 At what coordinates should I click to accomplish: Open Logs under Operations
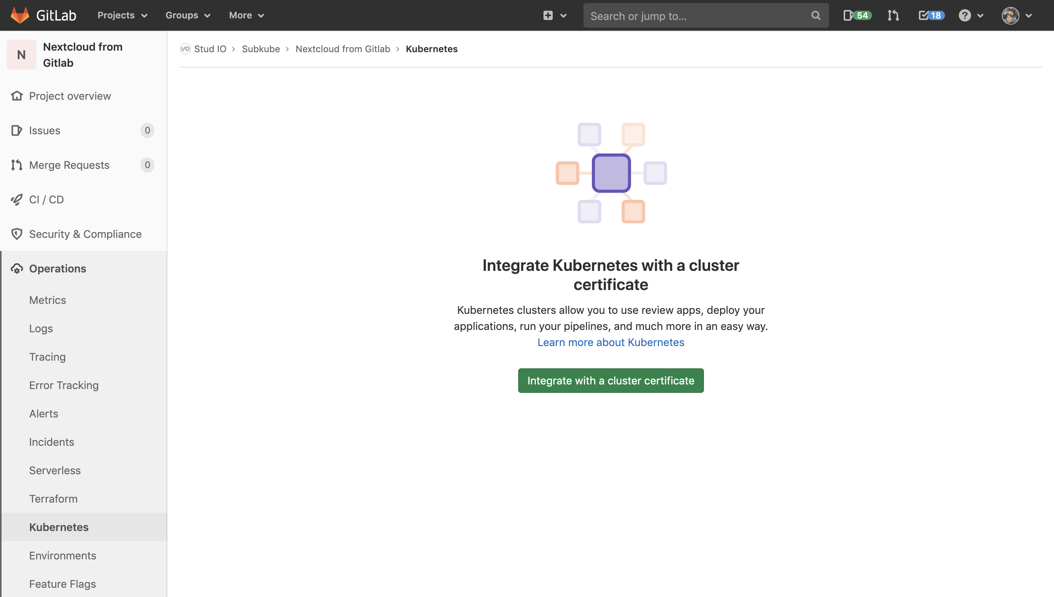[x=41, y=328]
